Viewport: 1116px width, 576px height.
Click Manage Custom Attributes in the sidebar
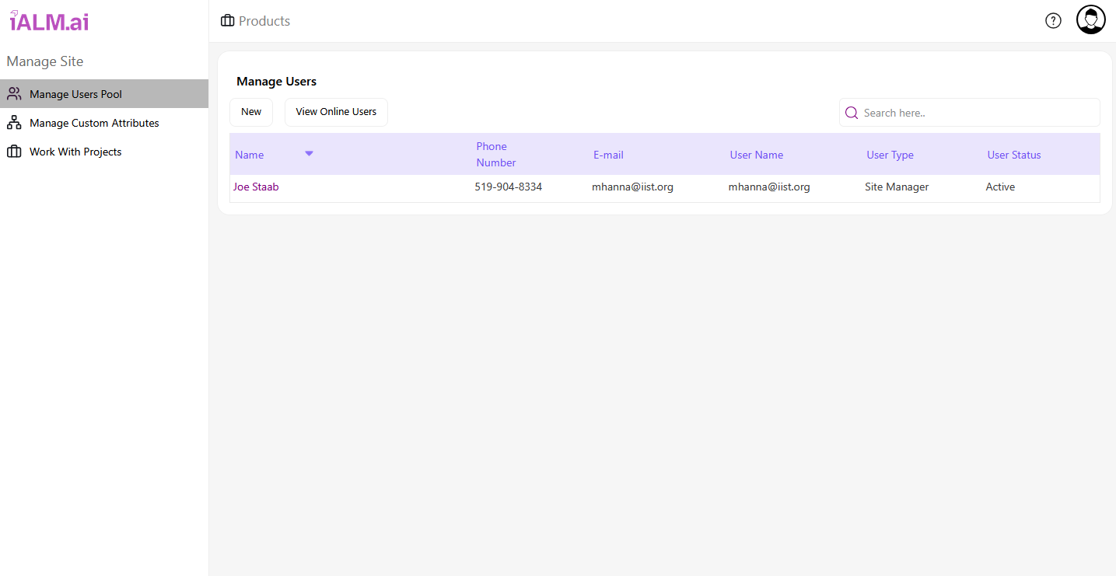(93, 122)
